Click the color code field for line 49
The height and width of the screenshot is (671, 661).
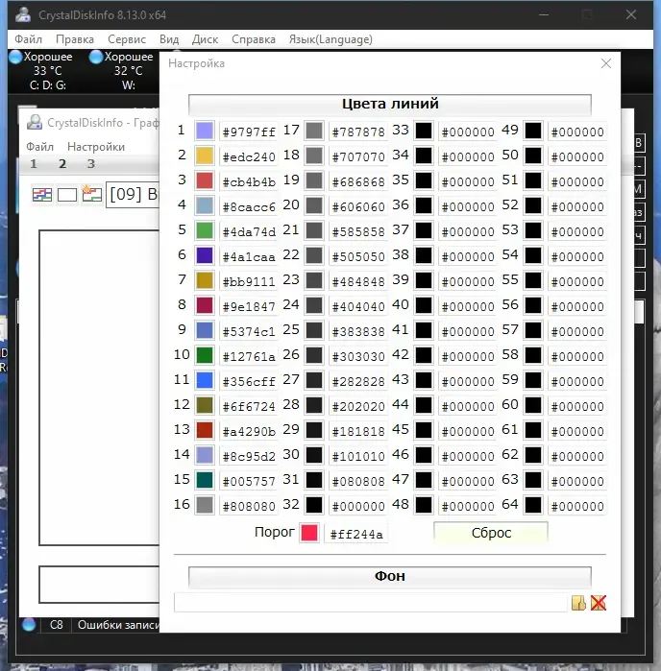pos(577,132)
